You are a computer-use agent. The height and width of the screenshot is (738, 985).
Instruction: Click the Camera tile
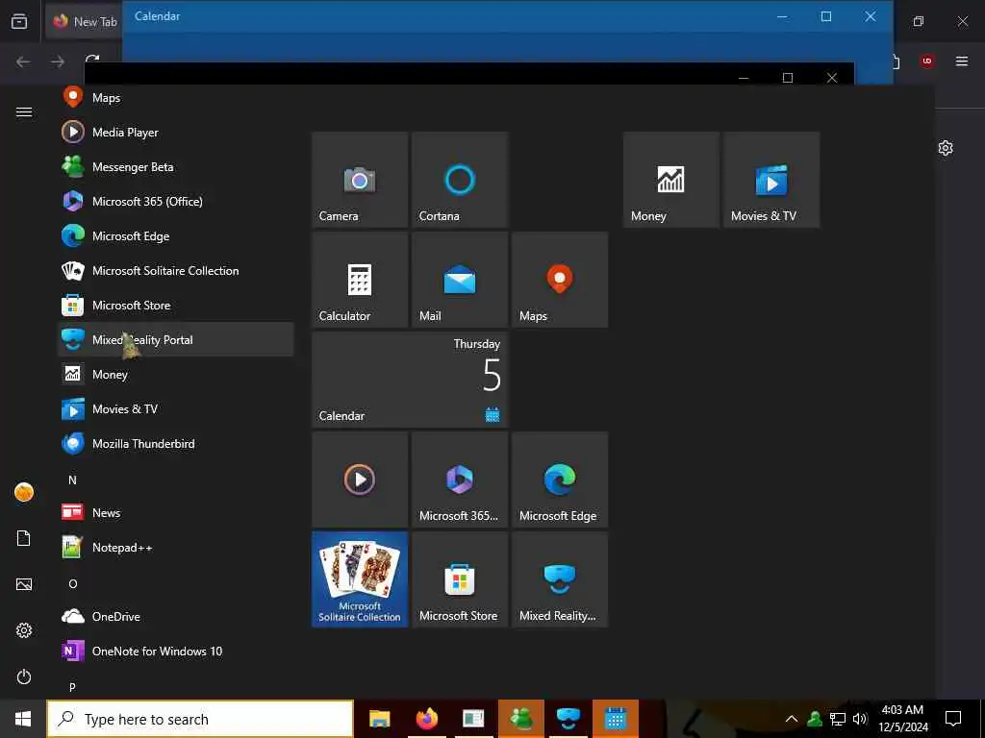pyautogui.click(x=360, y=180)
